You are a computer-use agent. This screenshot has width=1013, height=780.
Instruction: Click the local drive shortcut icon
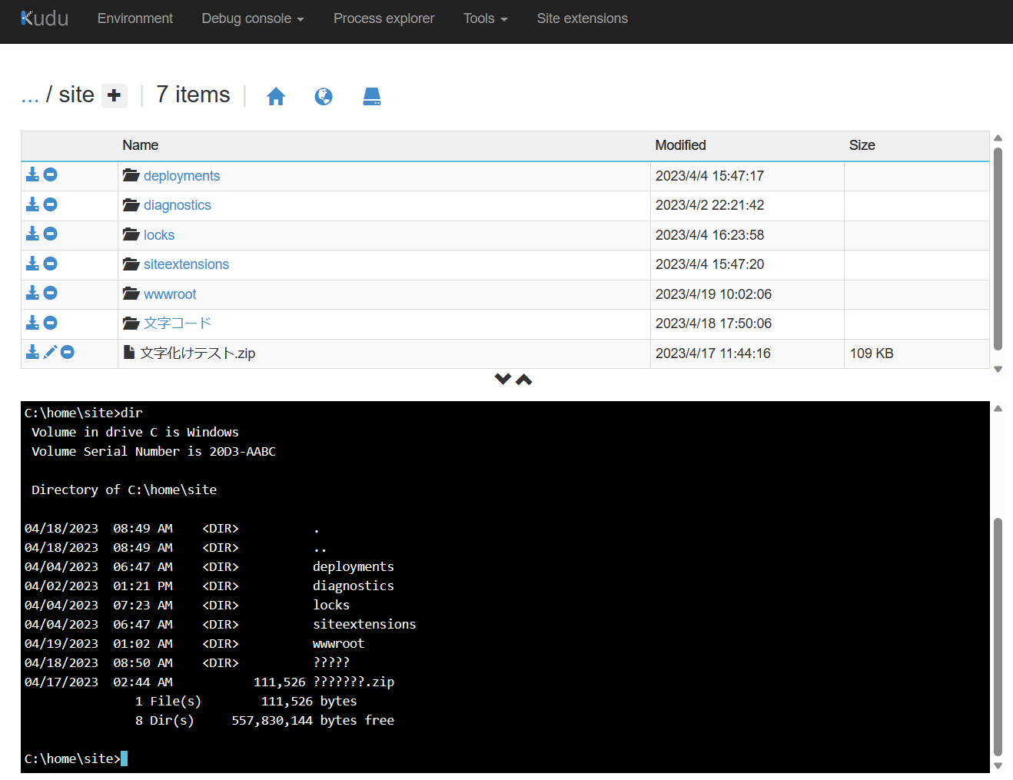[x=372, y=96]
